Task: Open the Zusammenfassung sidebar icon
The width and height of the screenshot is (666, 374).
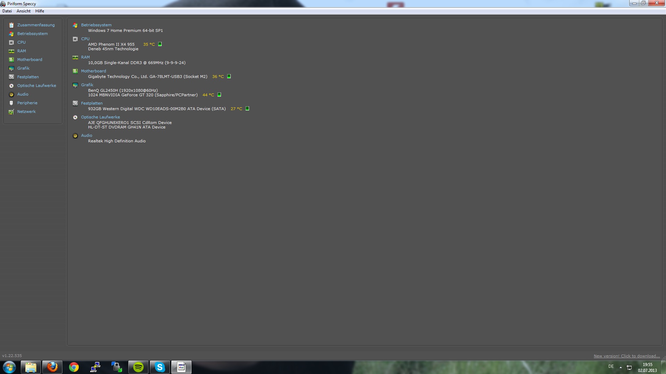Action: tap(11, 25)
